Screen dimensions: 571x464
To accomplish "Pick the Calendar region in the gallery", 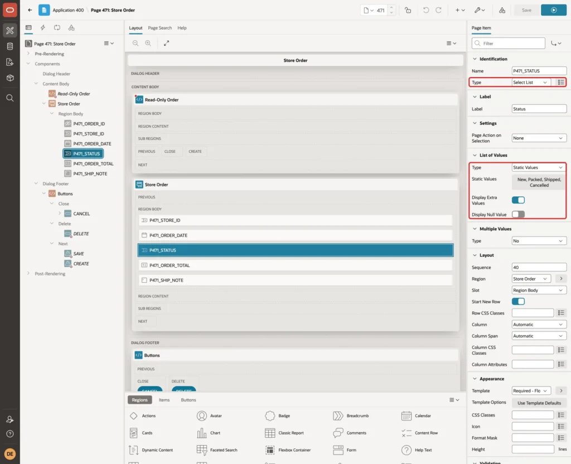I will click(x=416, y=415).
